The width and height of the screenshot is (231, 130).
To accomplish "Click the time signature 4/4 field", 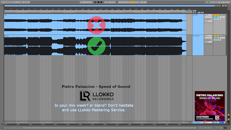I will pyautogui.click(x=17, y=2).
